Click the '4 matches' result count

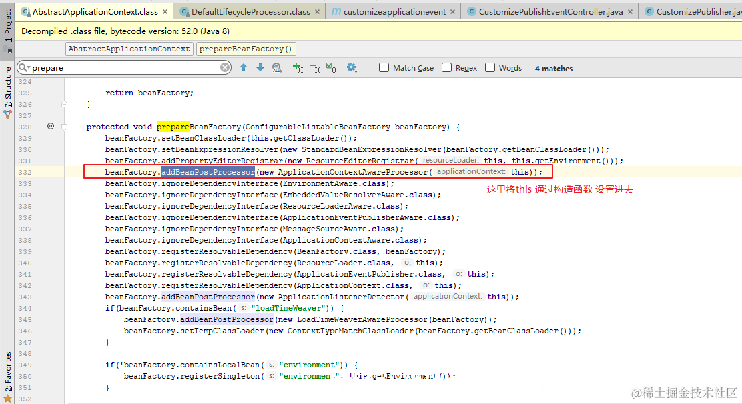[x=554, y=69]
